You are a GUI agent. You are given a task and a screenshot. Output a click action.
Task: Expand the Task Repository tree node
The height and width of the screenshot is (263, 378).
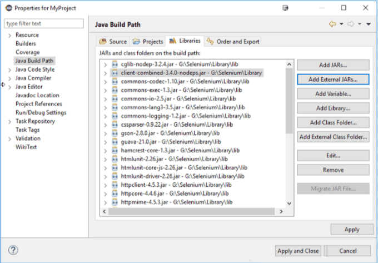(9, 121)
